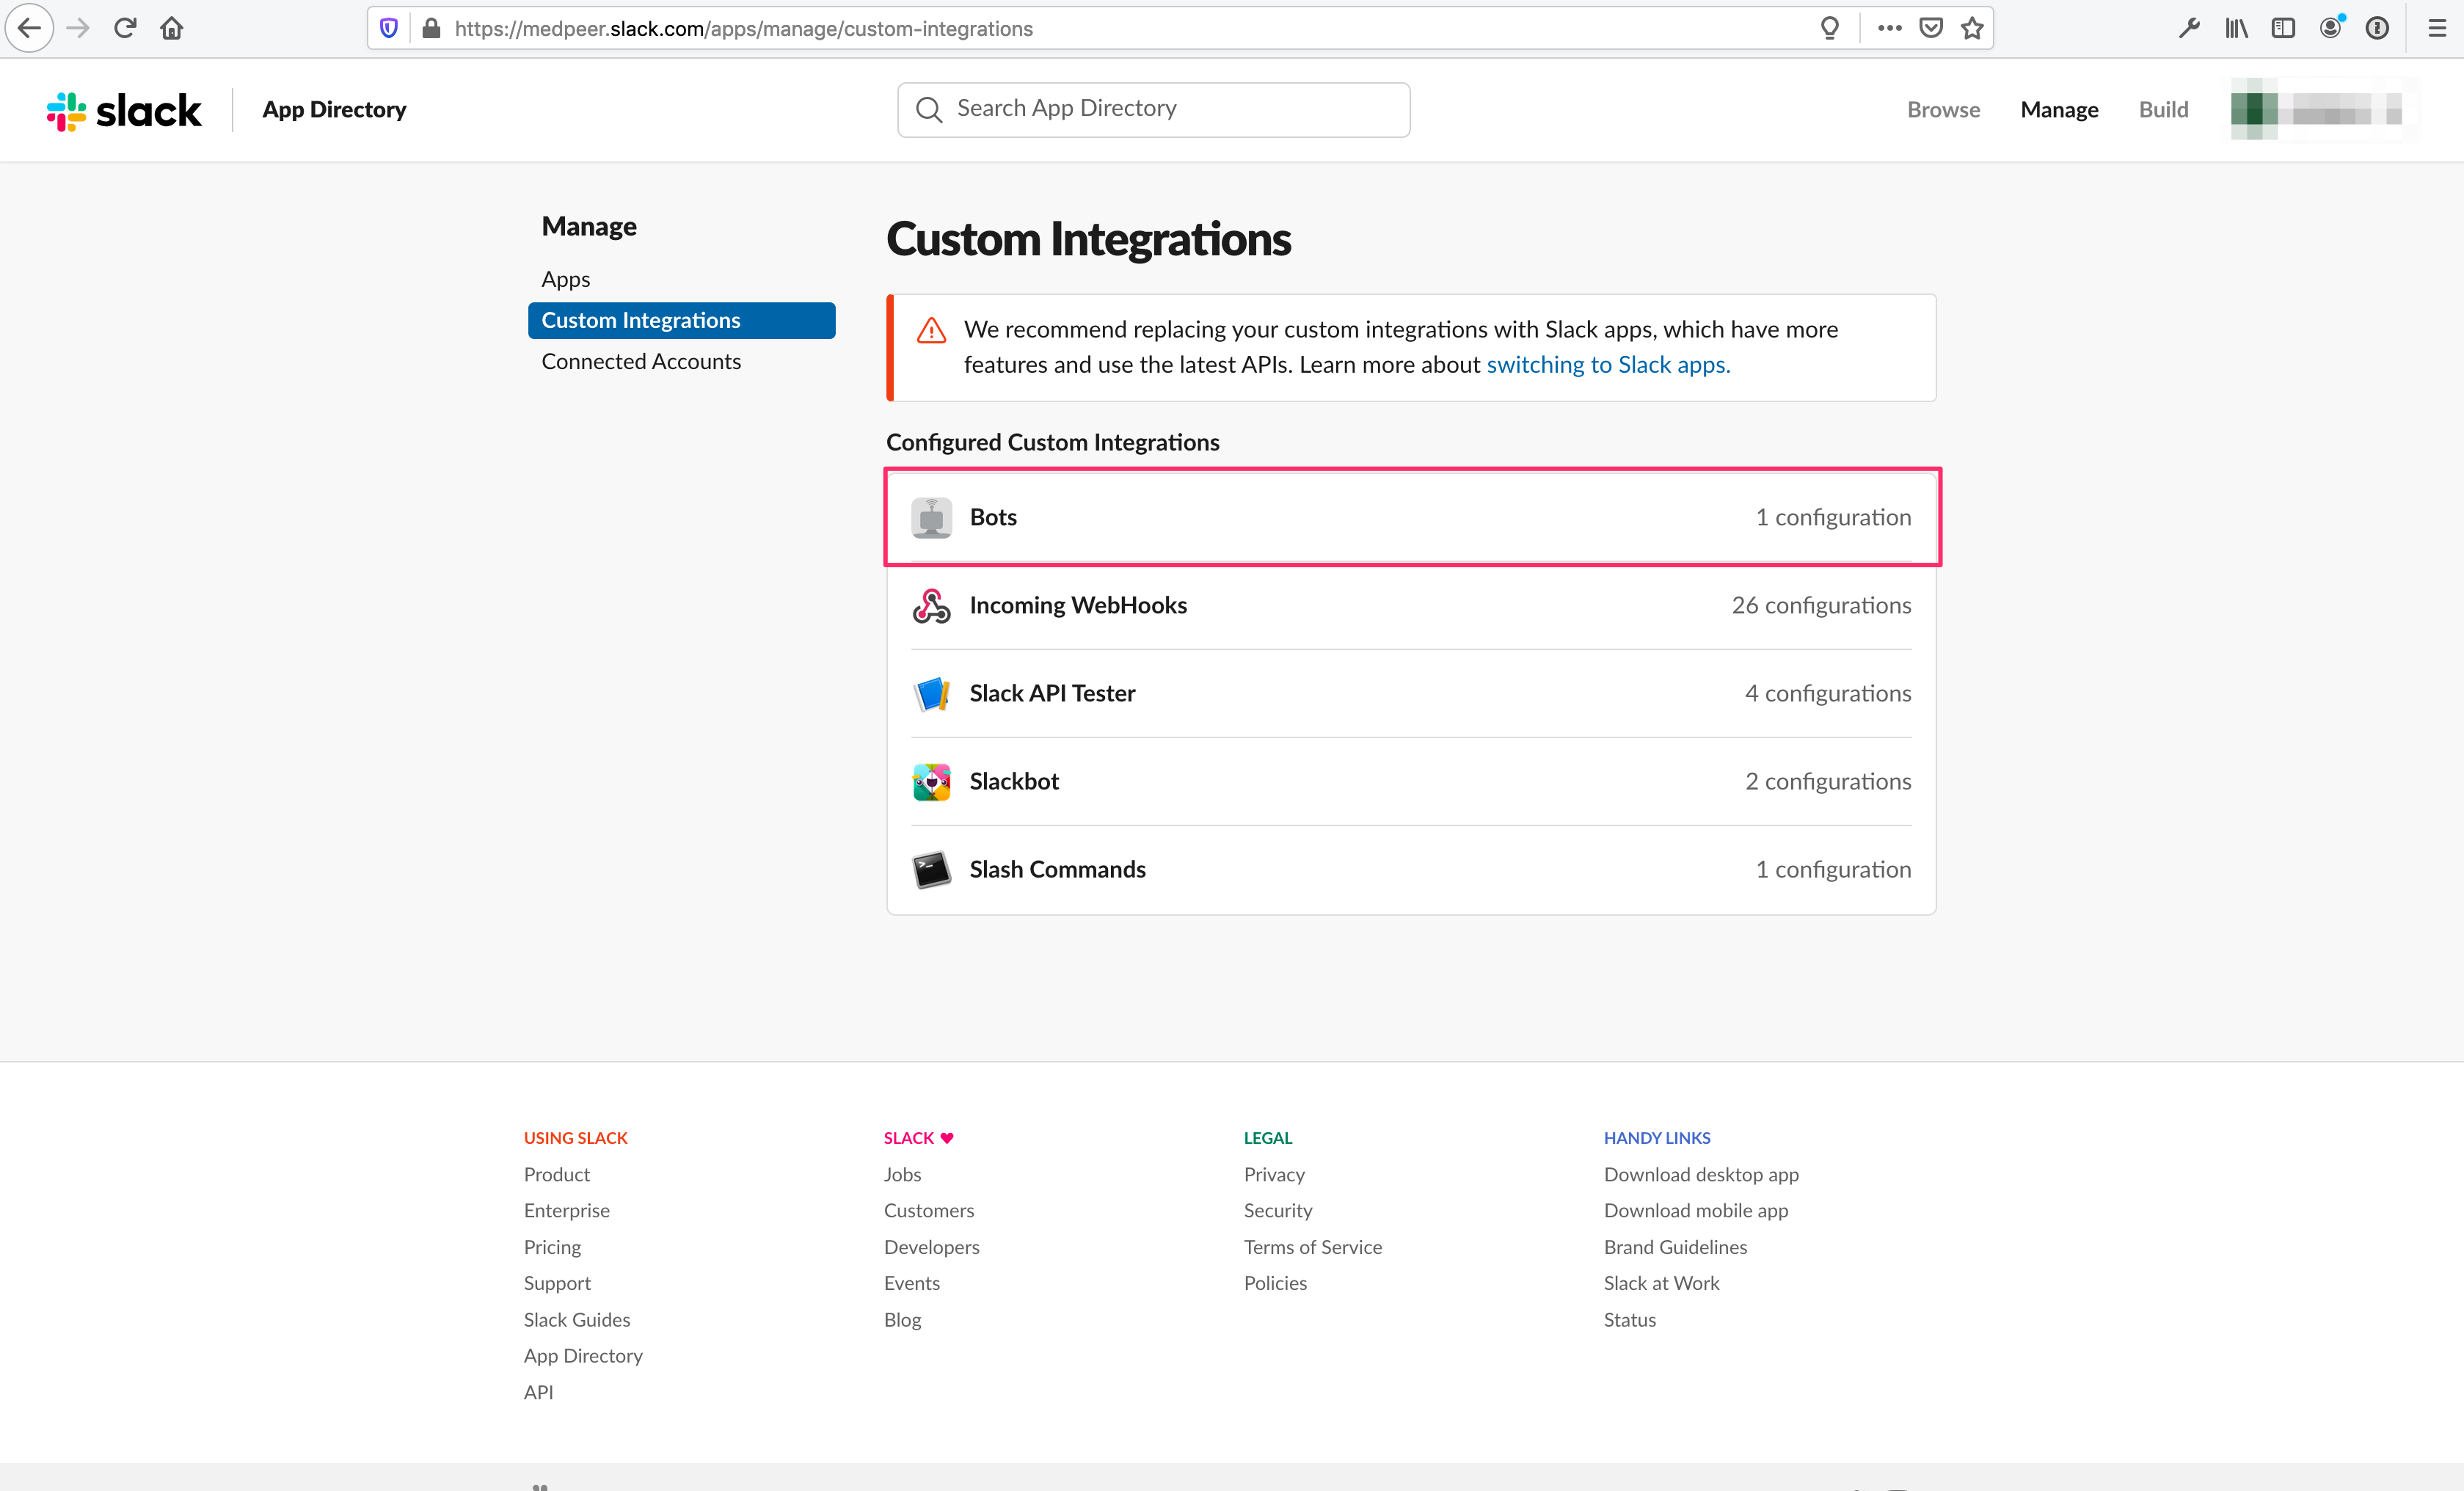
Task: Open the wrench developer tools icon
Action: pyautogui.click(x=2189, y=28)
